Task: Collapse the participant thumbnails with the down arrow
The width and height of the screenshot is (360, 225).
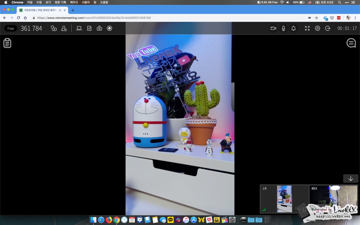Action: [x=351, y=179]
